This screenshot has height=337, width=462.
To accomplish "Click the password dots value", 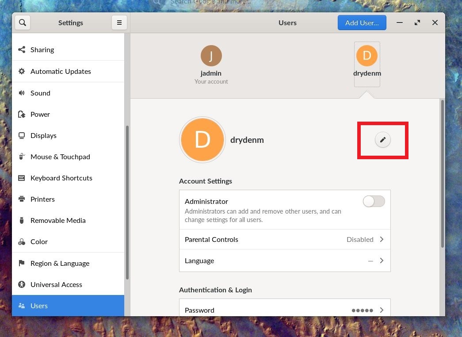I will tap(362, 310).
